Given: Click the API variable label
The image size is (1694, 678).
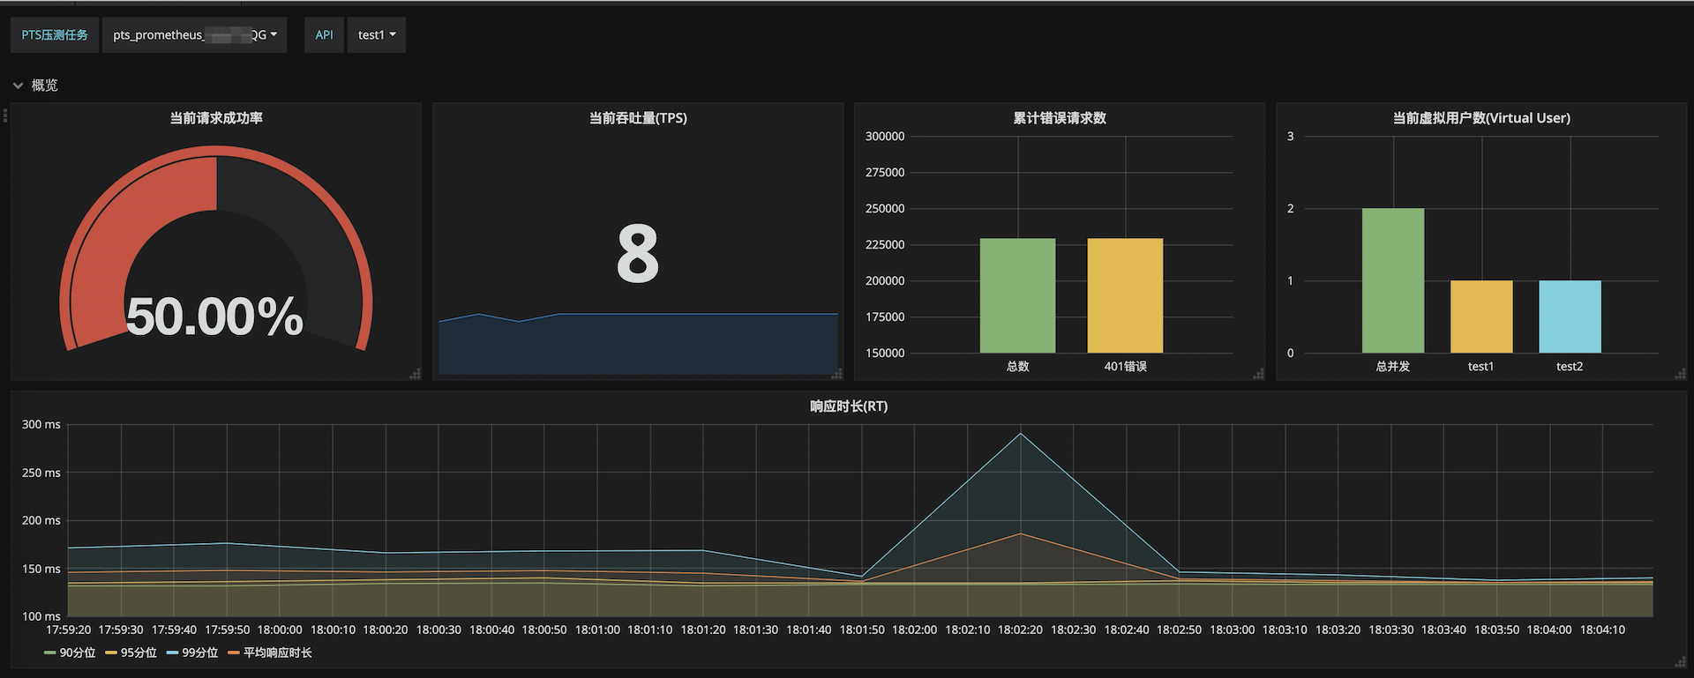Looking at the screenshot, I should tap(324, 35).
